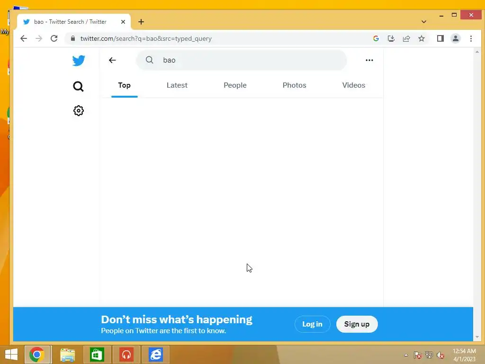Screen dimensions: 485x364
Task: Click magnifier icon inside search box
Action: [x=149, y=60]
